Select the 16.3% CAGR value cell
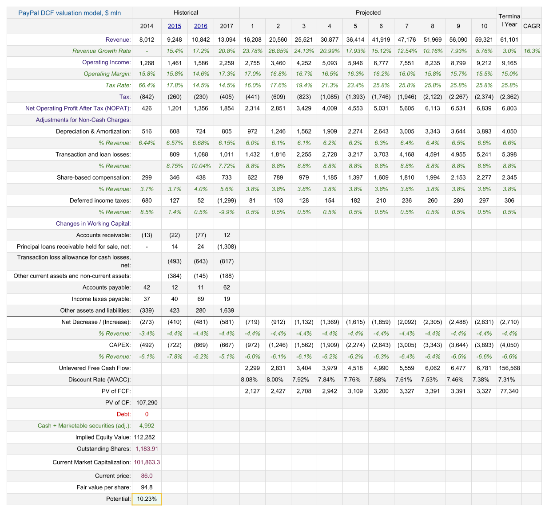This screenshot has width=549, height=518. 531,51
